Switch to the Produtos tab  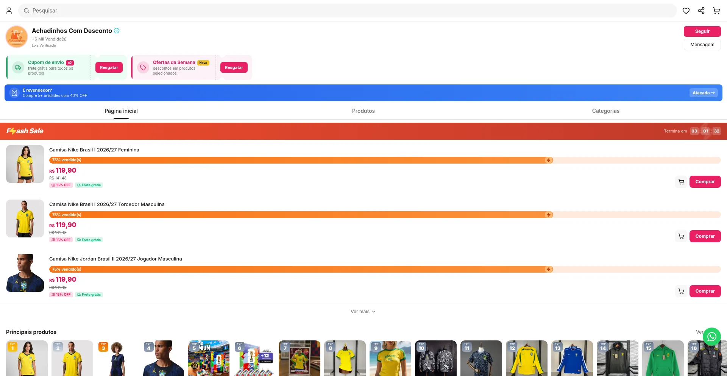click(x=363, y=111)
